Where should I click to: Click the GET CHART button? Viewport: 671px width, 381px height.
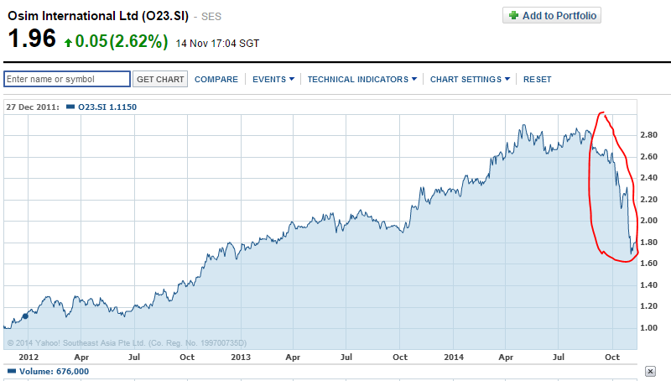click(160, 79)
